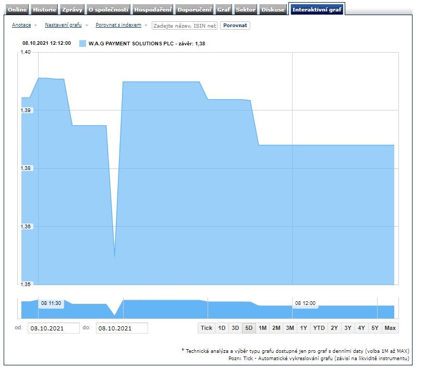The image size is (424, 369).
Task: Show the Max time range
Action: click(x=390, y=328)
